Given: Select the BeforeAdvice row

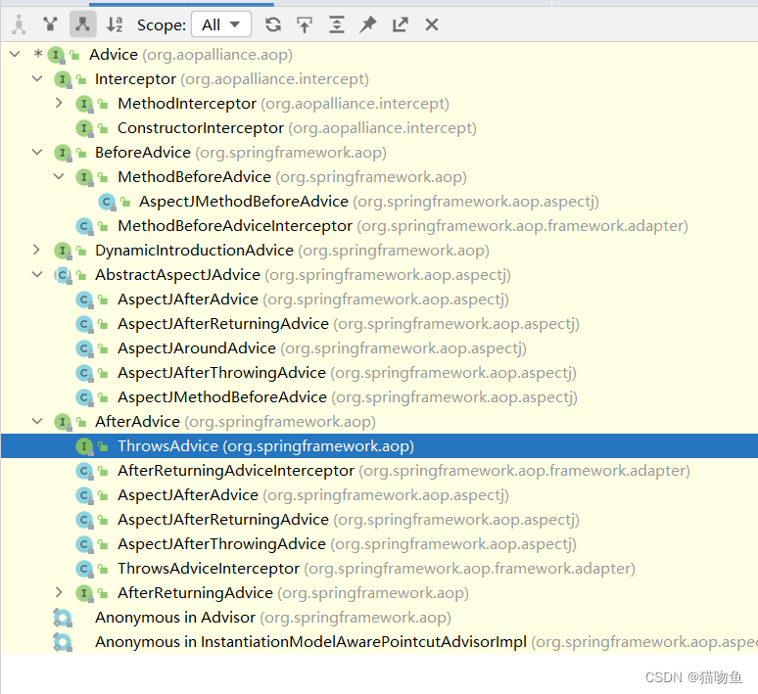Looking at the screenshot, I should (x=379, y=153).
